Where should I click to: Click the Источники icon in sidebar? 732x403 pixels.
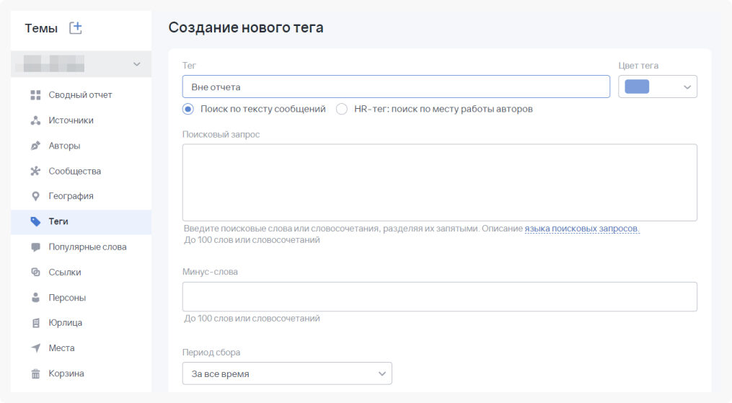pos(35,120)
